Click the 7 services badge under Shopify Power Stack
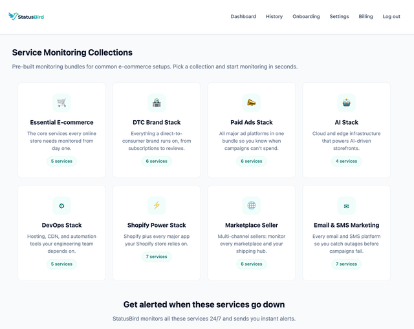 (x=157, y=257)
